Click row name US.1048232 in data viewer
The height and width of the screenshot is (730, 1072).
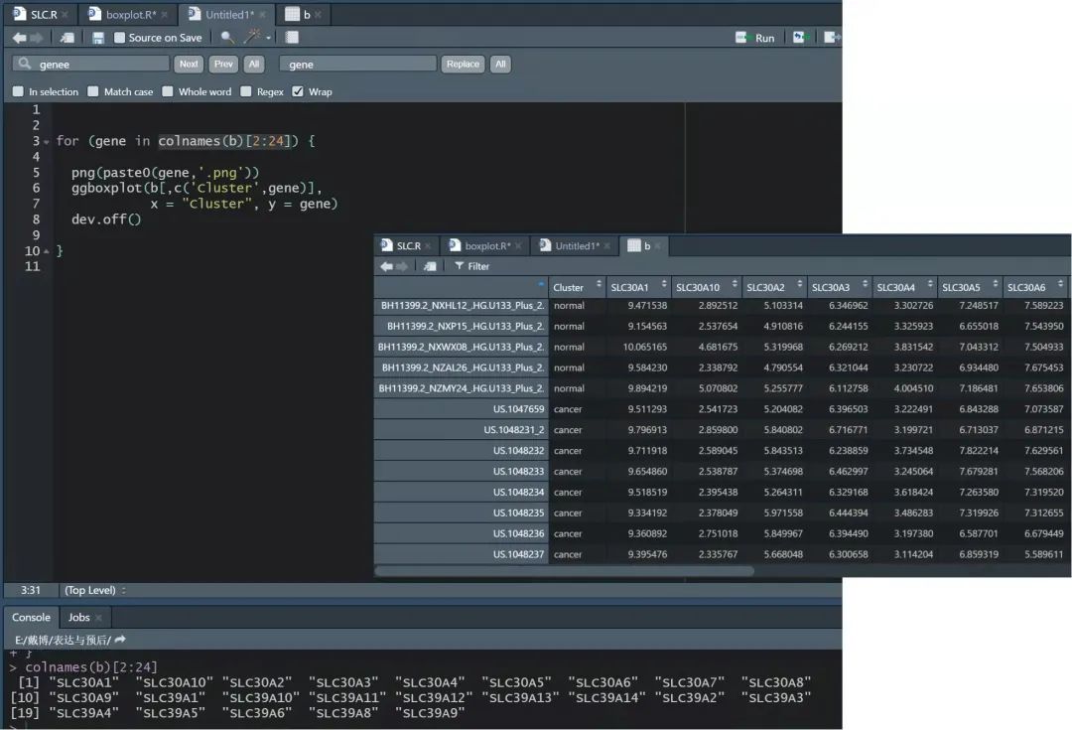[x=518, y=451]
